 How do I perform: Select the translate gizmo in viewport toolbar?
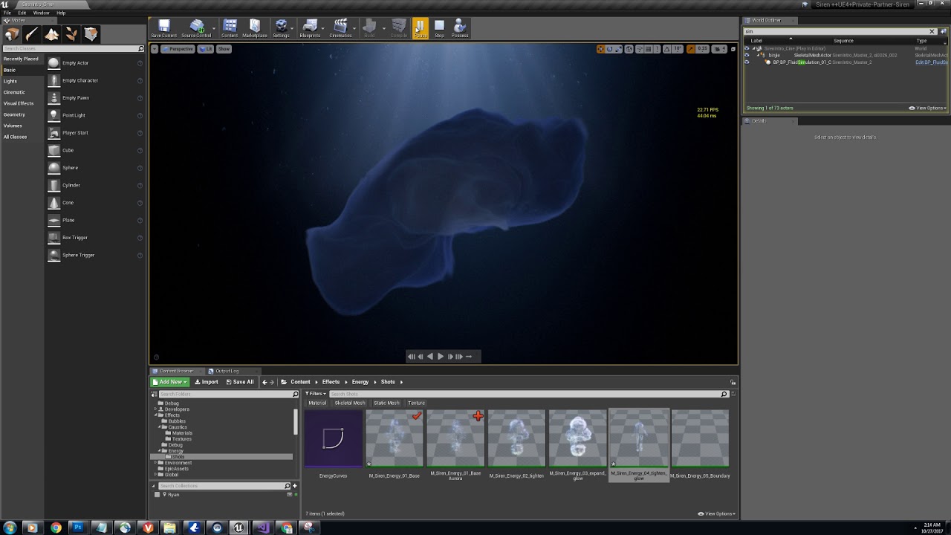coord(600,49)
